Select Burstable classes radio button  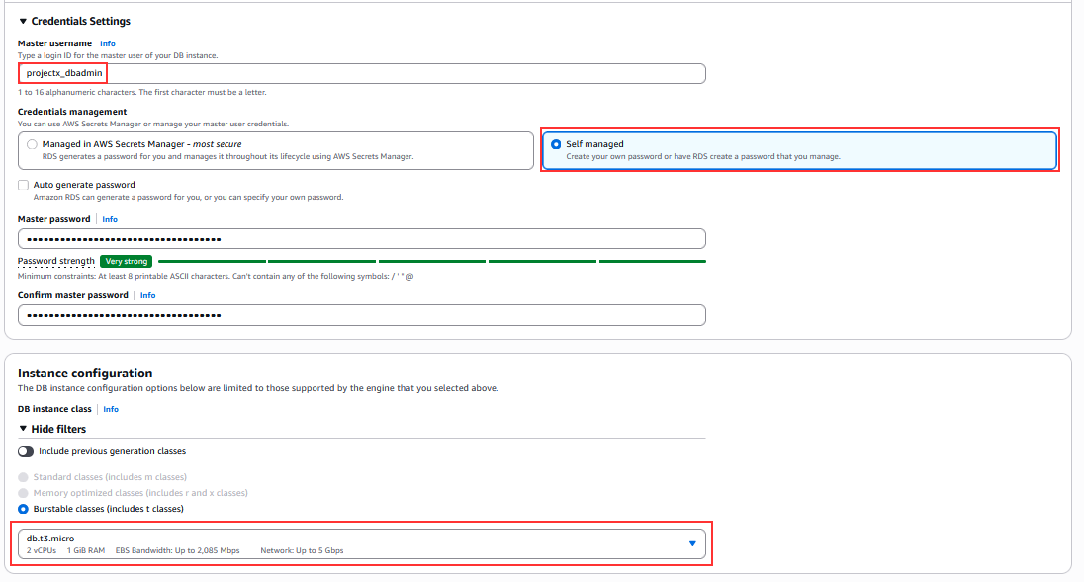coord(24,509)
